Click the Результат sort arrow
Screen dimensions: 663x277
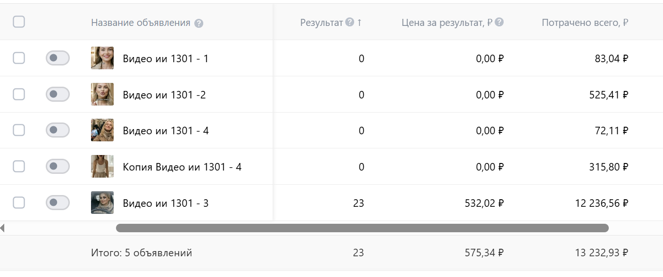[359, 22]
